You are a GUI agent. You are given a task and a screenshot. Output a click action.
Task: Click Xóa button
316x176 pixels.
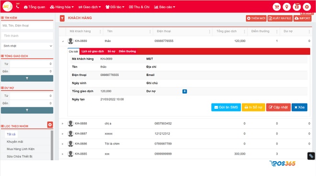(299, 107)
